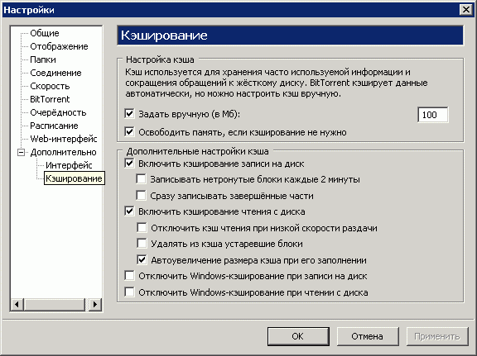Open the Общие settings section

click(x=45, y=33)
